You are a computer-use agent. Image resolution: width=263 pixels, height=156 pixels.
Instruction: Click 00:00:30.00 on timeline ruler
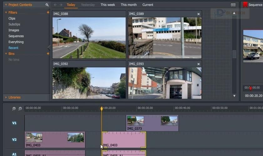click(x=145, y=108)
